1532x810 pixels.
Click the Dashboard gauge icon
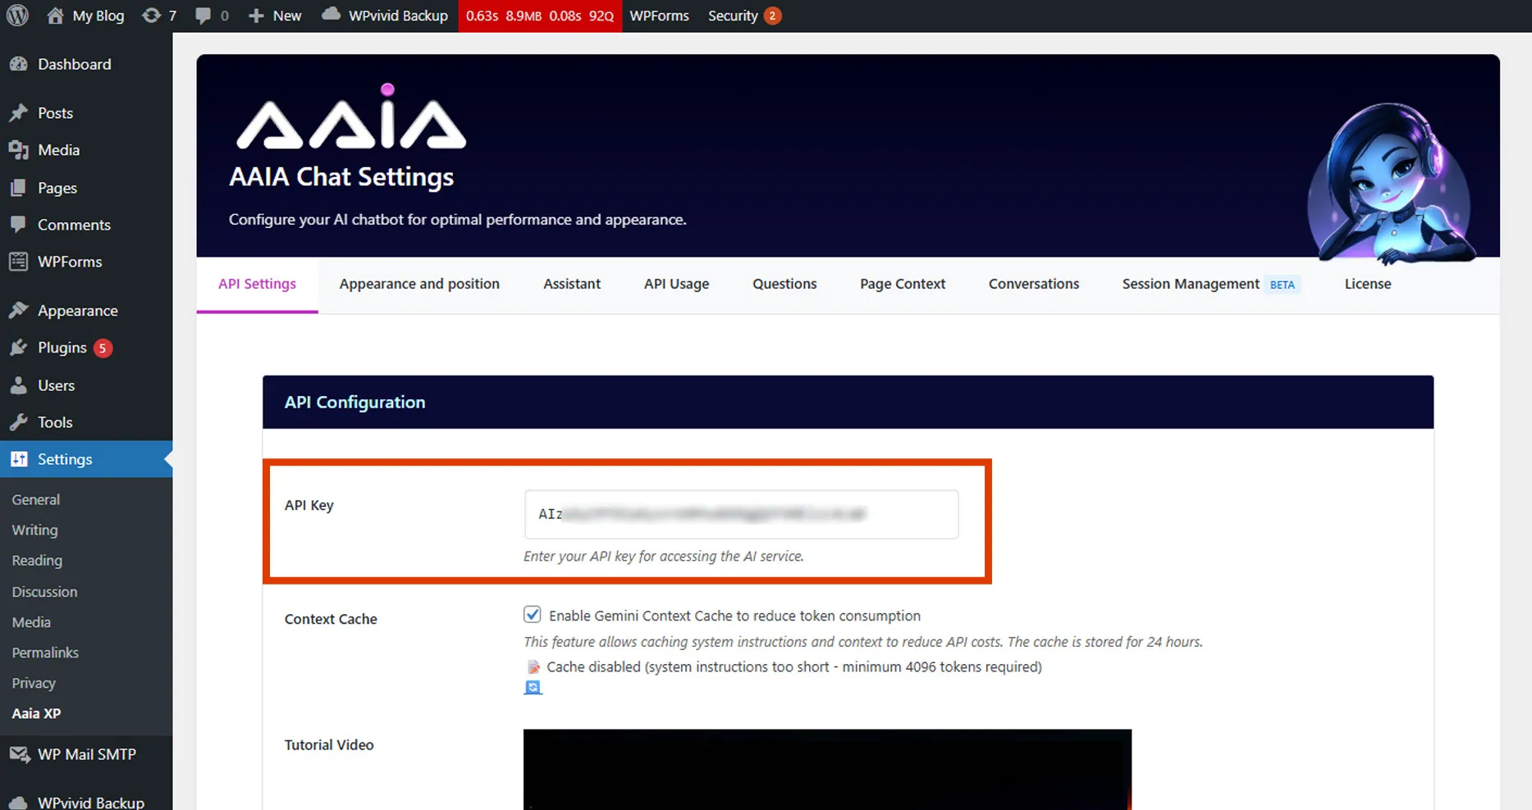pyautogui.click(x=18, y=64)
